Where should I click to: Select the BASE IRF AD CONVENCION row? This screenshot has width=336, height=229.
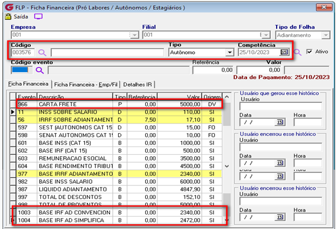click(119, 212)
